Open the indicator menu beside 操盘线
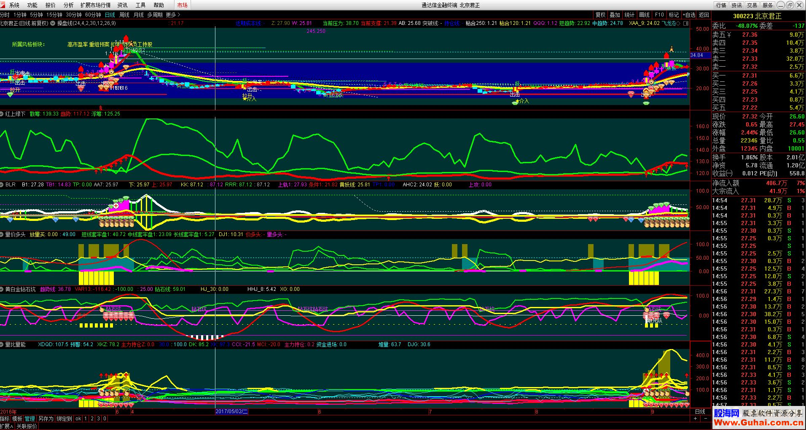Viewport: 806px width, 430px height. pyautogui.click(x=53, y=24)
